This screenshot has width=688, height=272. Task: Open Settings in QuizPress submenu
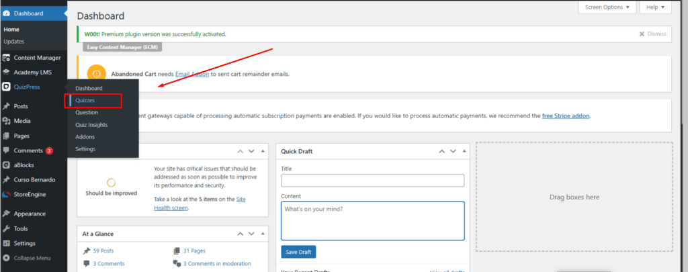coord(85,149)
